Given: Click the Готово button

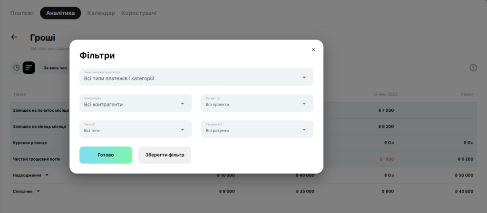Looking at the screenshot, I should (106, 155).
